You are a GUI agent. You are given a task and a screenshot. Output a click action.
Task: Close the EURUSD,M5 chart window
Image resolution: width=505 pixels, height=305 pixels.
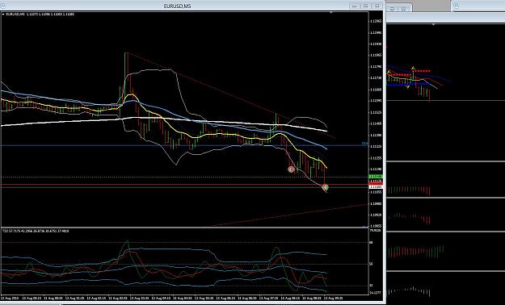(x=377, y=6)
